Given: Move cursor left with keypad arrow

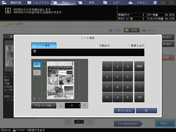Looking at the screenshot, I should pyautogui.click(x=117, y=97).
